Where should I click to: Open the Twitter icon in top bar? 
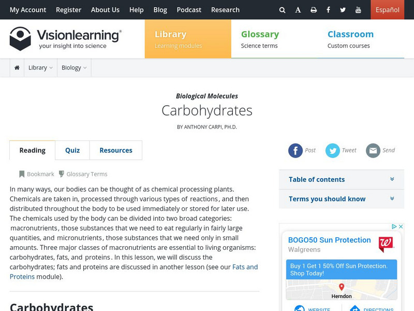point(343,10)
